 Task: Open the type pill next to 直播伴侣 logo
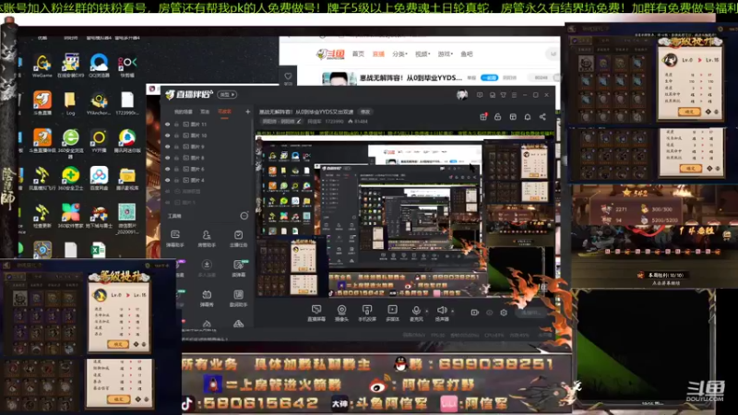tap(227, 95)
